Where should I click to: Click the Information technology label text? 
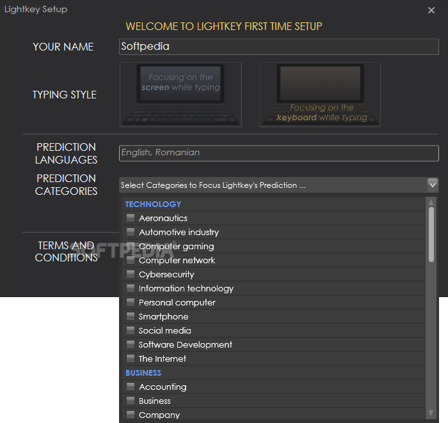click(186, 288)
